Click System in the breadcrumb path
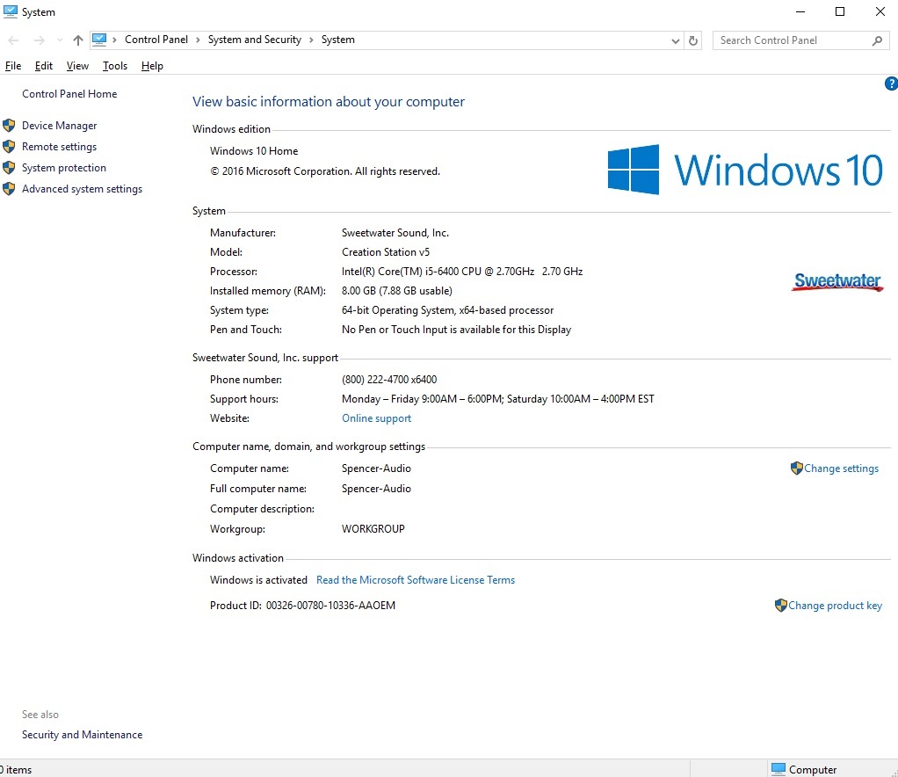Image resolution: width=898 pixels, height=777 pixels. 338,40
